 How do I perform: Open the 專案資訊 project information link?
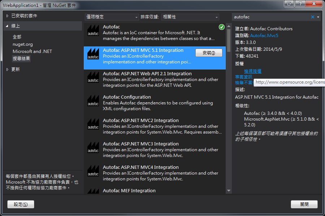click(x=244, y=77)
